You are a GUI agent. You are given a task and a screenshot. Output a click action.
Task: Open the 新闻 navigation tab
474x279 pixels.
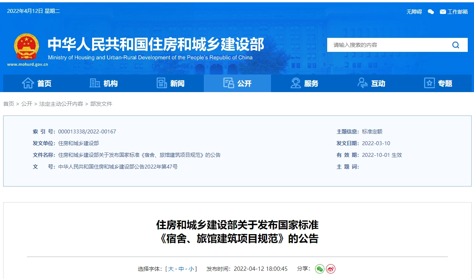click(171, 83)
